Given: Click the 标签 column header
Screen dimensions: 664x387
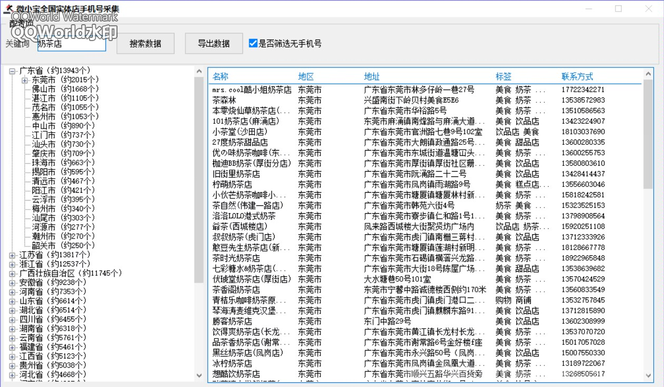Looking at the screenshot, I should [504, 77].
